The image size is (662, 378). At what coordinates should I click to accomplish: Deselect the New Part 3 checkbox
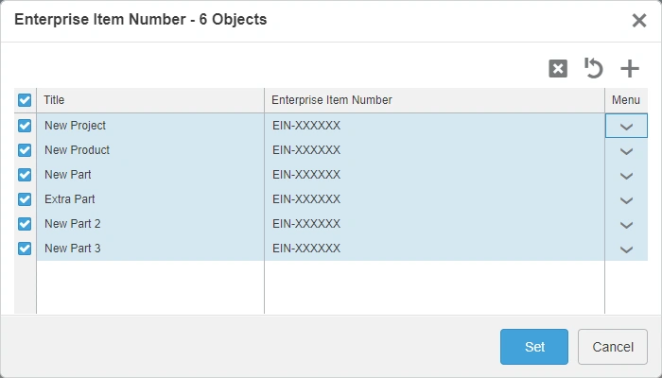[26, 249]
